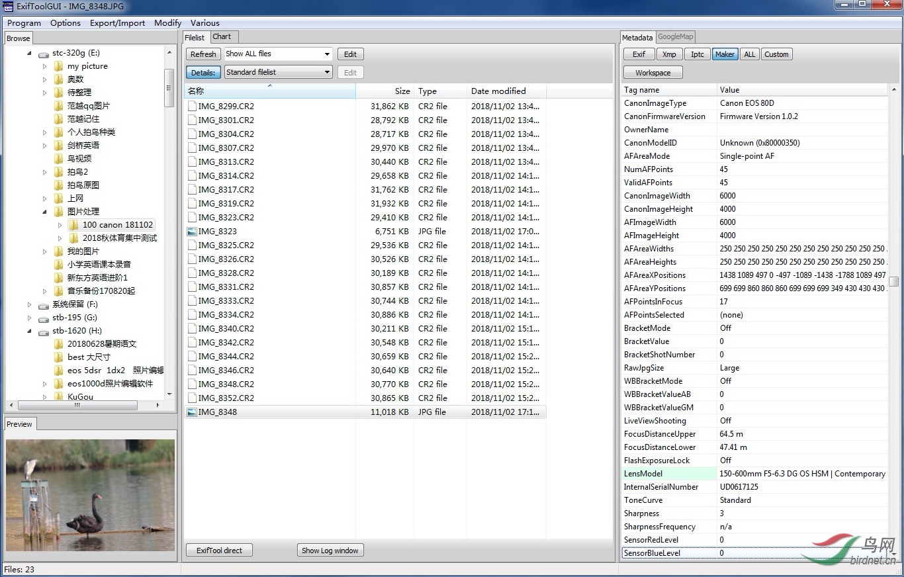The image size is (904, 577).
Task: Click the IMG_8299.CR2 file icon
Action: pyautogui.click(x=192, y=106)
